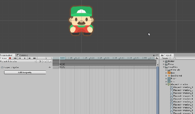Open the animation clip selection dropdown

click(18, 61)
